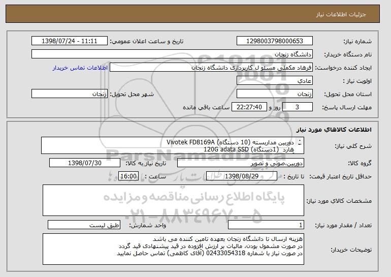This screenshot has width=391, height=277.
Task: Click the header title جزئیات اطلاعات نیاز
Action: (341, 14)
